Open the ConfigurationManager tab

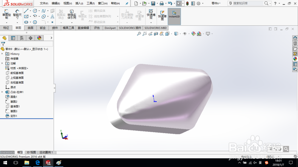pyautogui.click(x=22, y=38)
